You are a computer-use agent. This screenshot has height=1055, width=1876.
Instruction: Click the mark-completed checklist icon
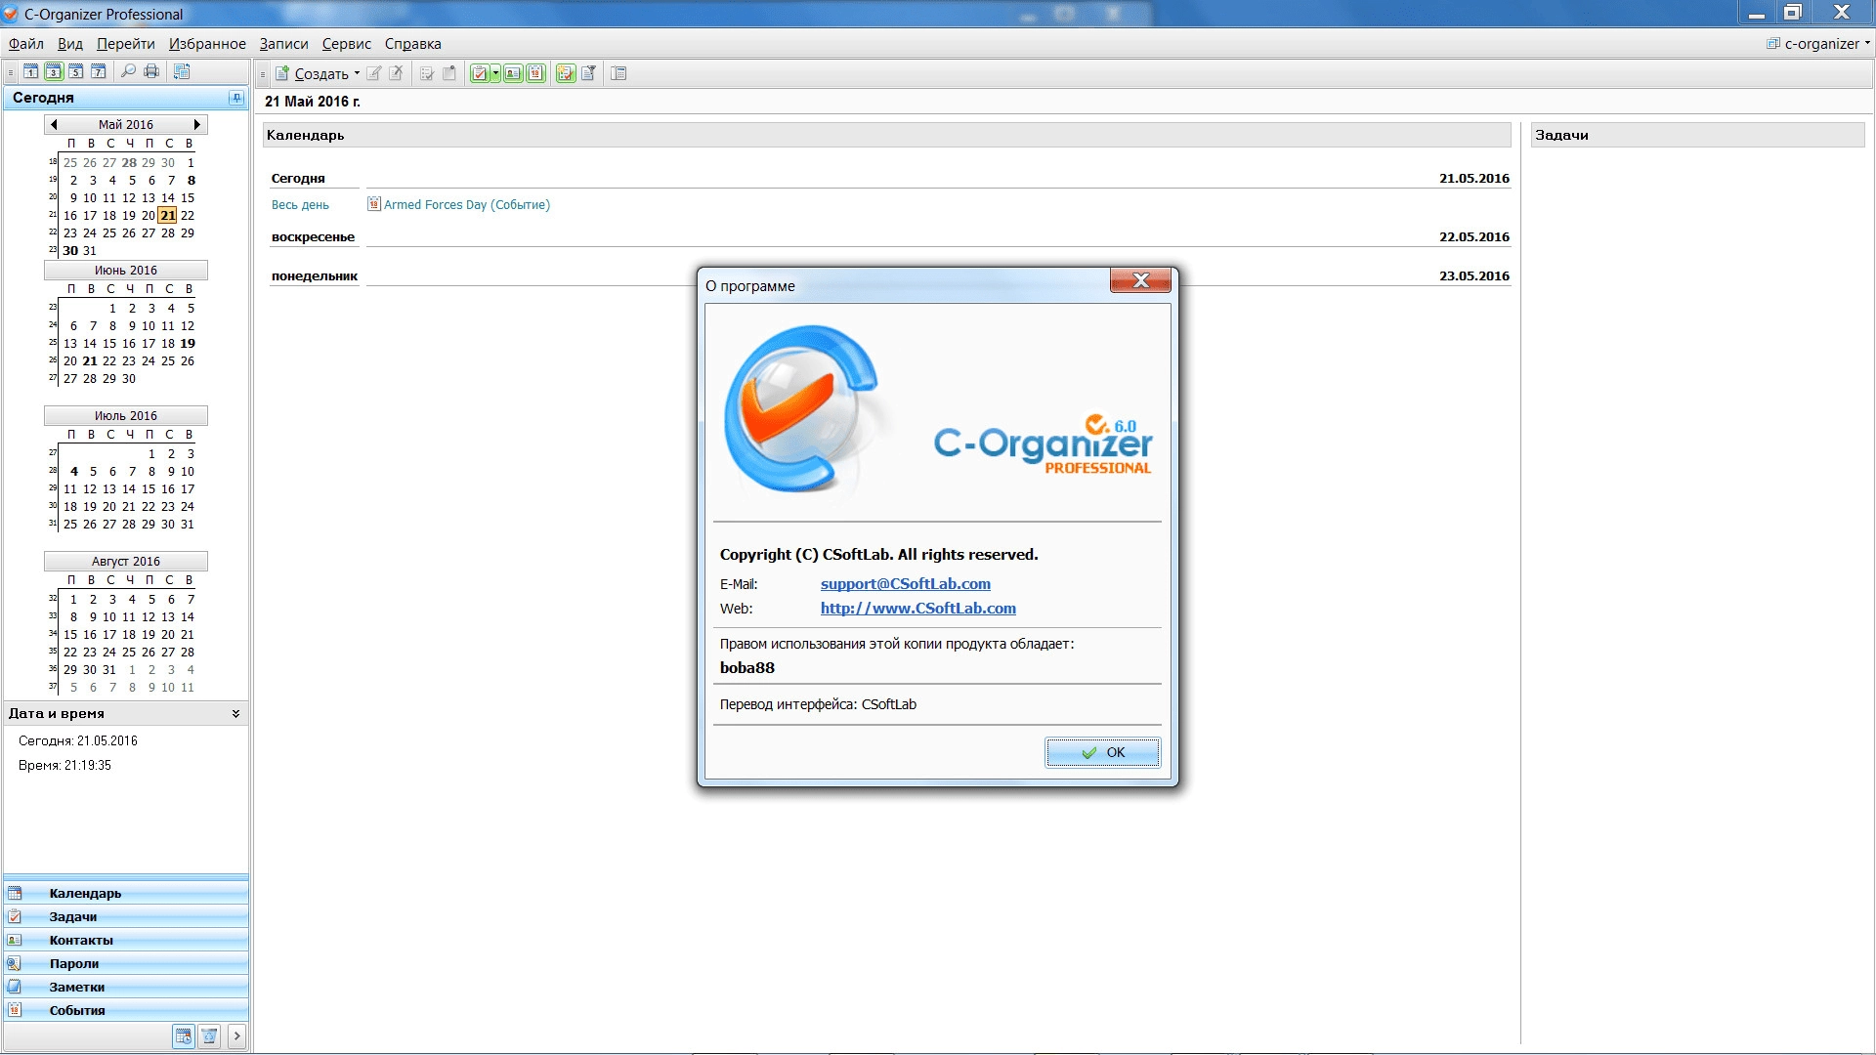coord(427,73)
